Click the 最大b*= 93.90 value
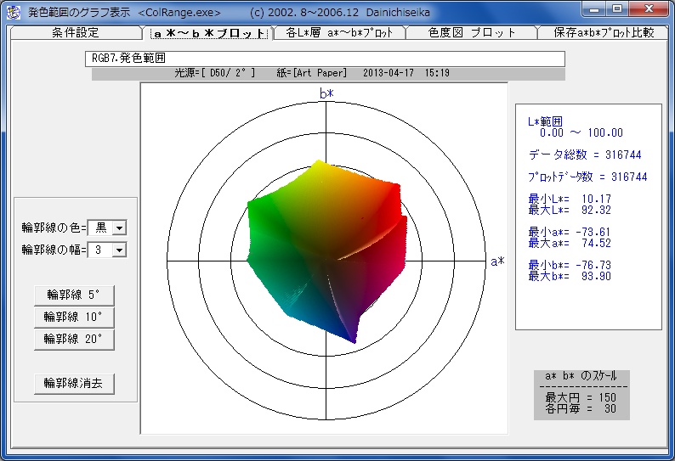Image resolution: width=675 pixels, height=461 pixels. click(570, 276)
